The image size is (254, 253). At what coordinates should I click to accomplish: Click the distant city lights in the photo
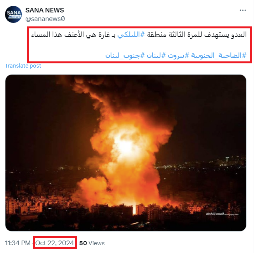coord(199,163)
